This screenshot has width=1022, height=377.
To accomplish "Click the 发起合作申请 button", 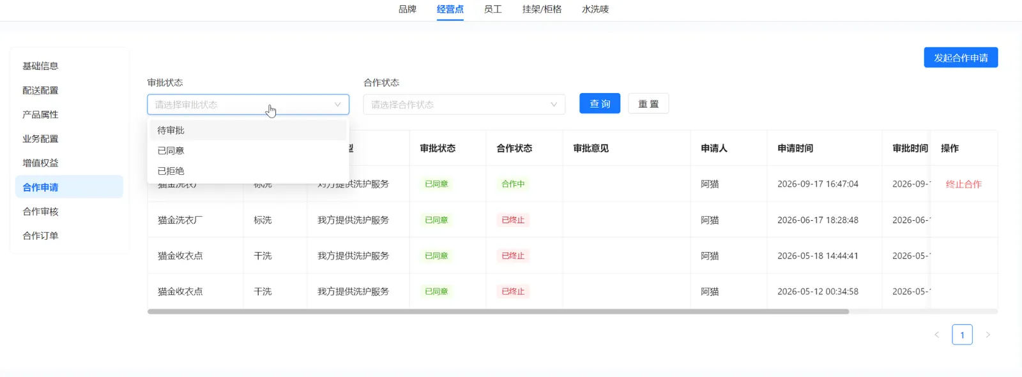I will (961, 57).
